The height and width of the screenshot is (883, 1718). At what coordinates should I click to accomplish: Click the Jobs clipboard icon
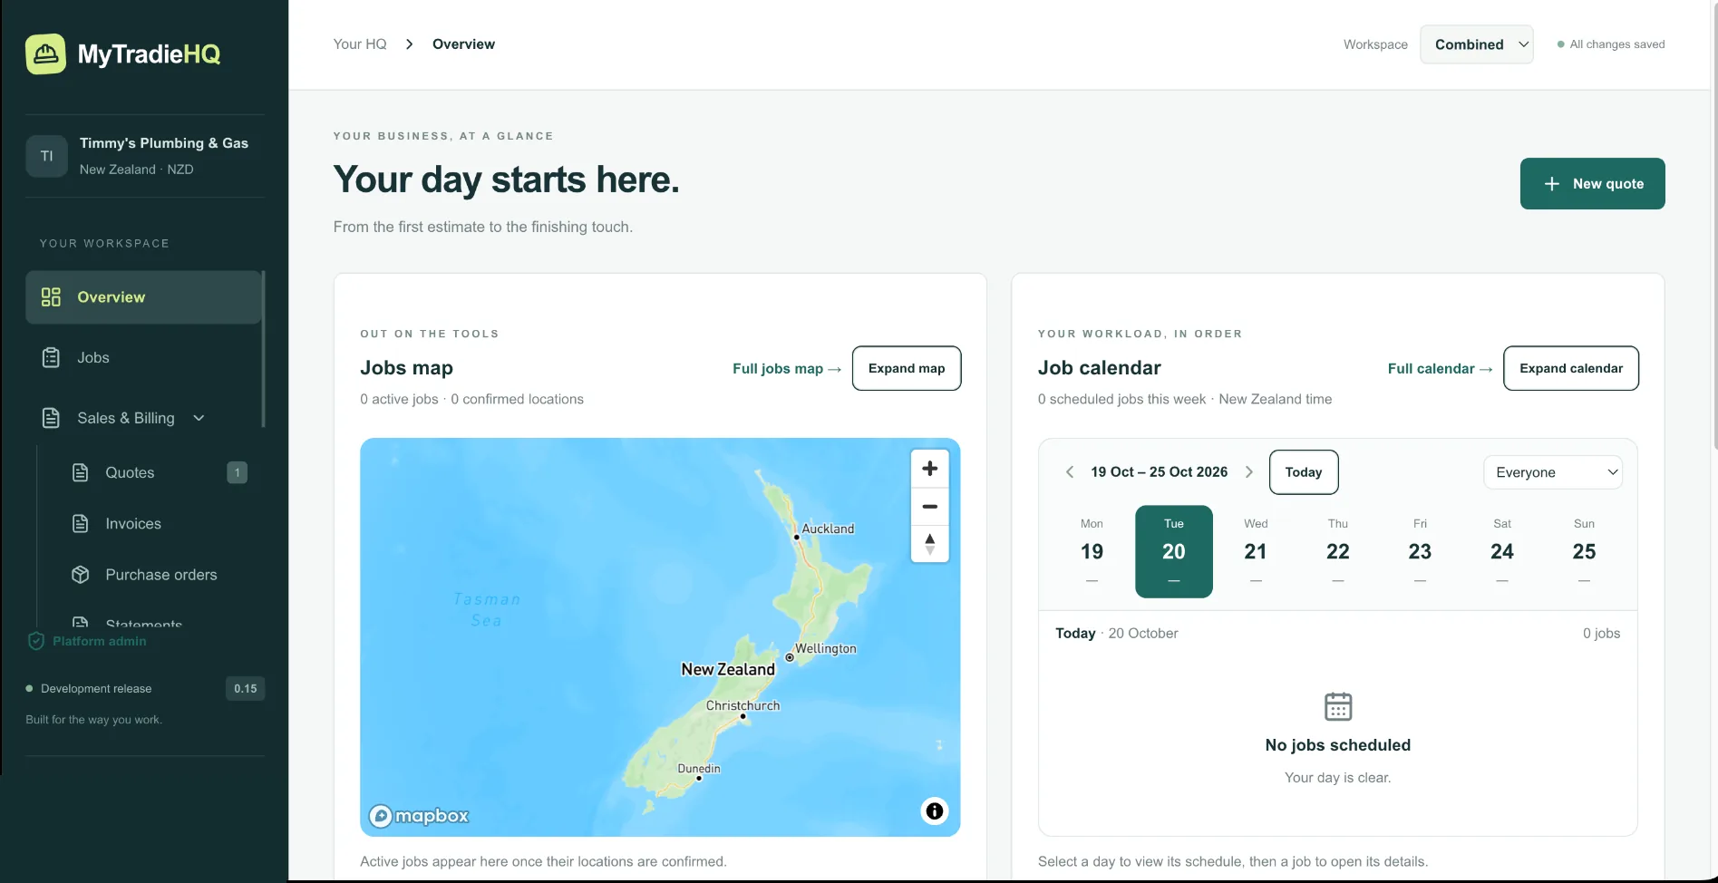[x=51, y=357]
